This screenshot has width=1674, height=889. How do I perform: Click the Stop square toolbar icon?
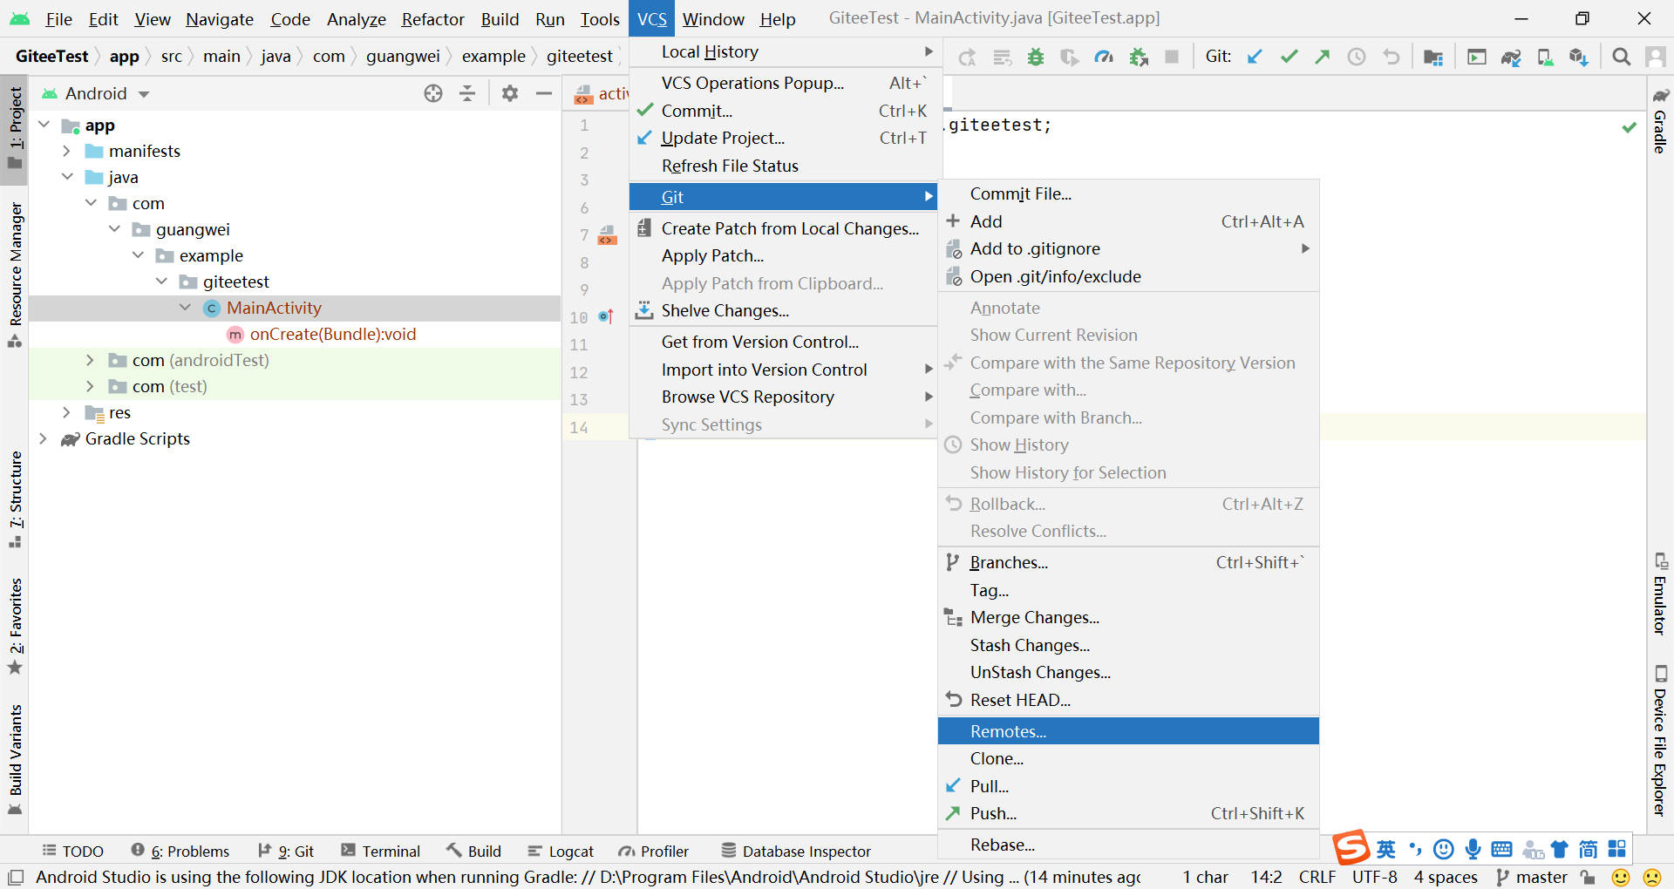pos(1172,57)
